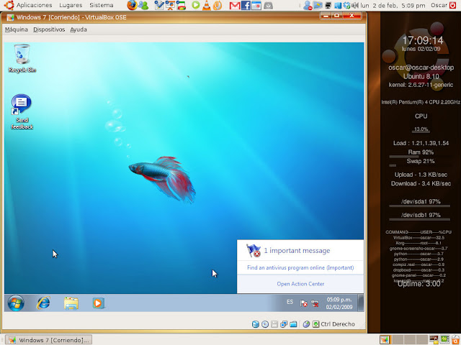Click the mouse integration status icon
Screen dimensions: 461x345
(x=306, y=324)
